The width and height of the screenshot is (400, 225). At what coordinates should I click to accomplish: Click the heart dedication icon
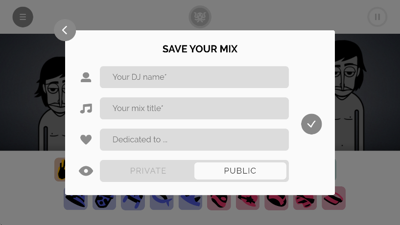coord(86,139)
